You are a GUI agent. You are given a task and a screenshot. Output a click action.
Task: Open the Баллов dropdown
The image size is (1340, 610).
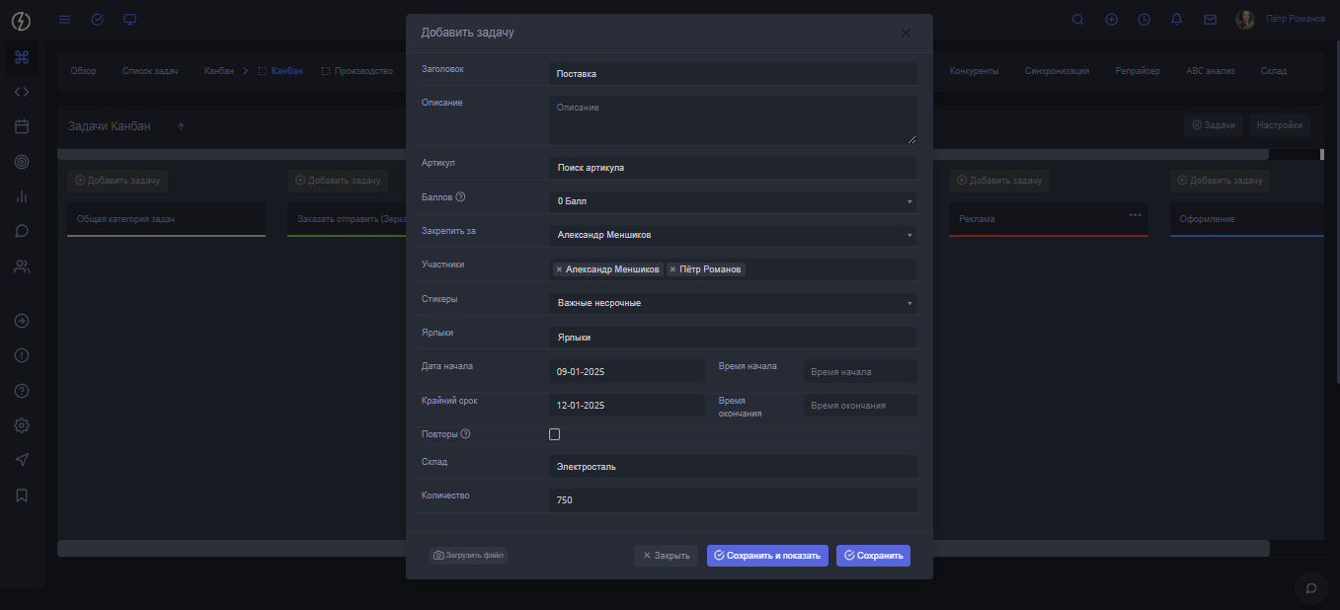click(x=732, y=201)
